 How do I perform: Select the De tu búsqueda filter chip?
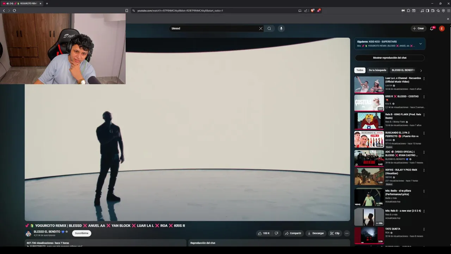click(x=377, y=70)
